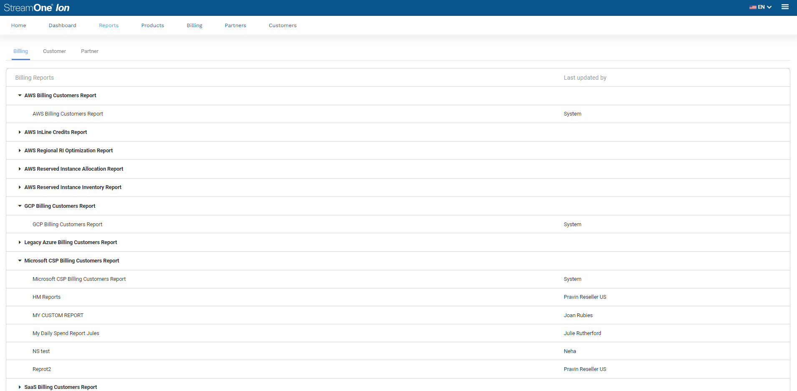Open the hamburger menu icon
The image size is (797, 391).
pyautogui.click(x=785, y=7)
